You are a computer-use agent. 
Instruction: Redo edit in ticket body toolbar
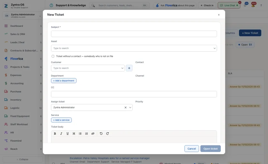click(107, 134)
